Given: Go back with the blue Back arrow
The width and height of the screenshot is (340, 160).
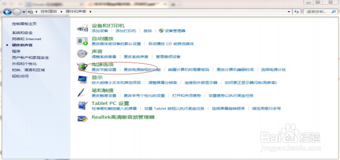Looking at the screenshot, I should pos(7,12).
